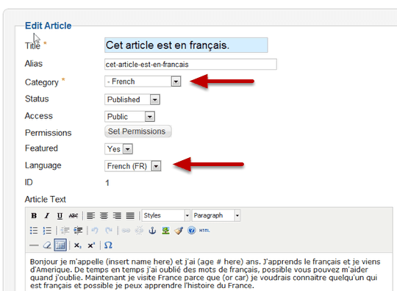Viewport: 397px width, 291px height.
Task: Open the Category dropdown showing French
Action: tap(143, 82)
